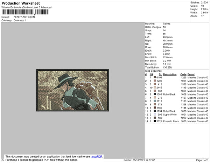Click the Max Stitch value '12.0 mm'

(167, 57)
